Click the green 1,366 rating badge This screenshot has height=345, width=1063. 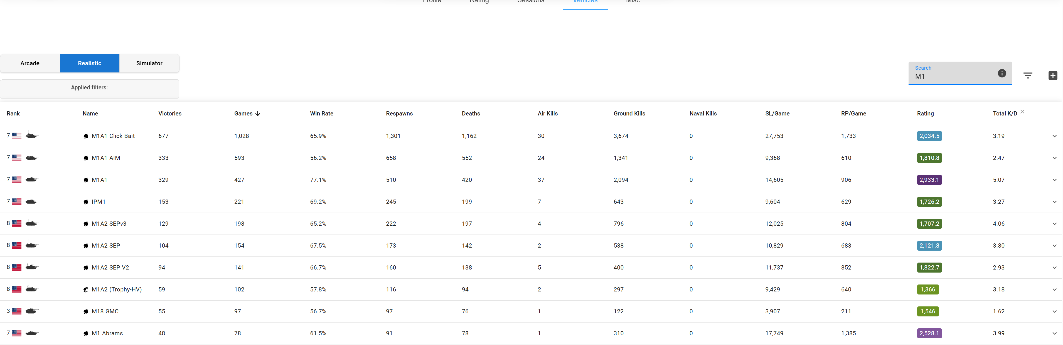point(928,289)
